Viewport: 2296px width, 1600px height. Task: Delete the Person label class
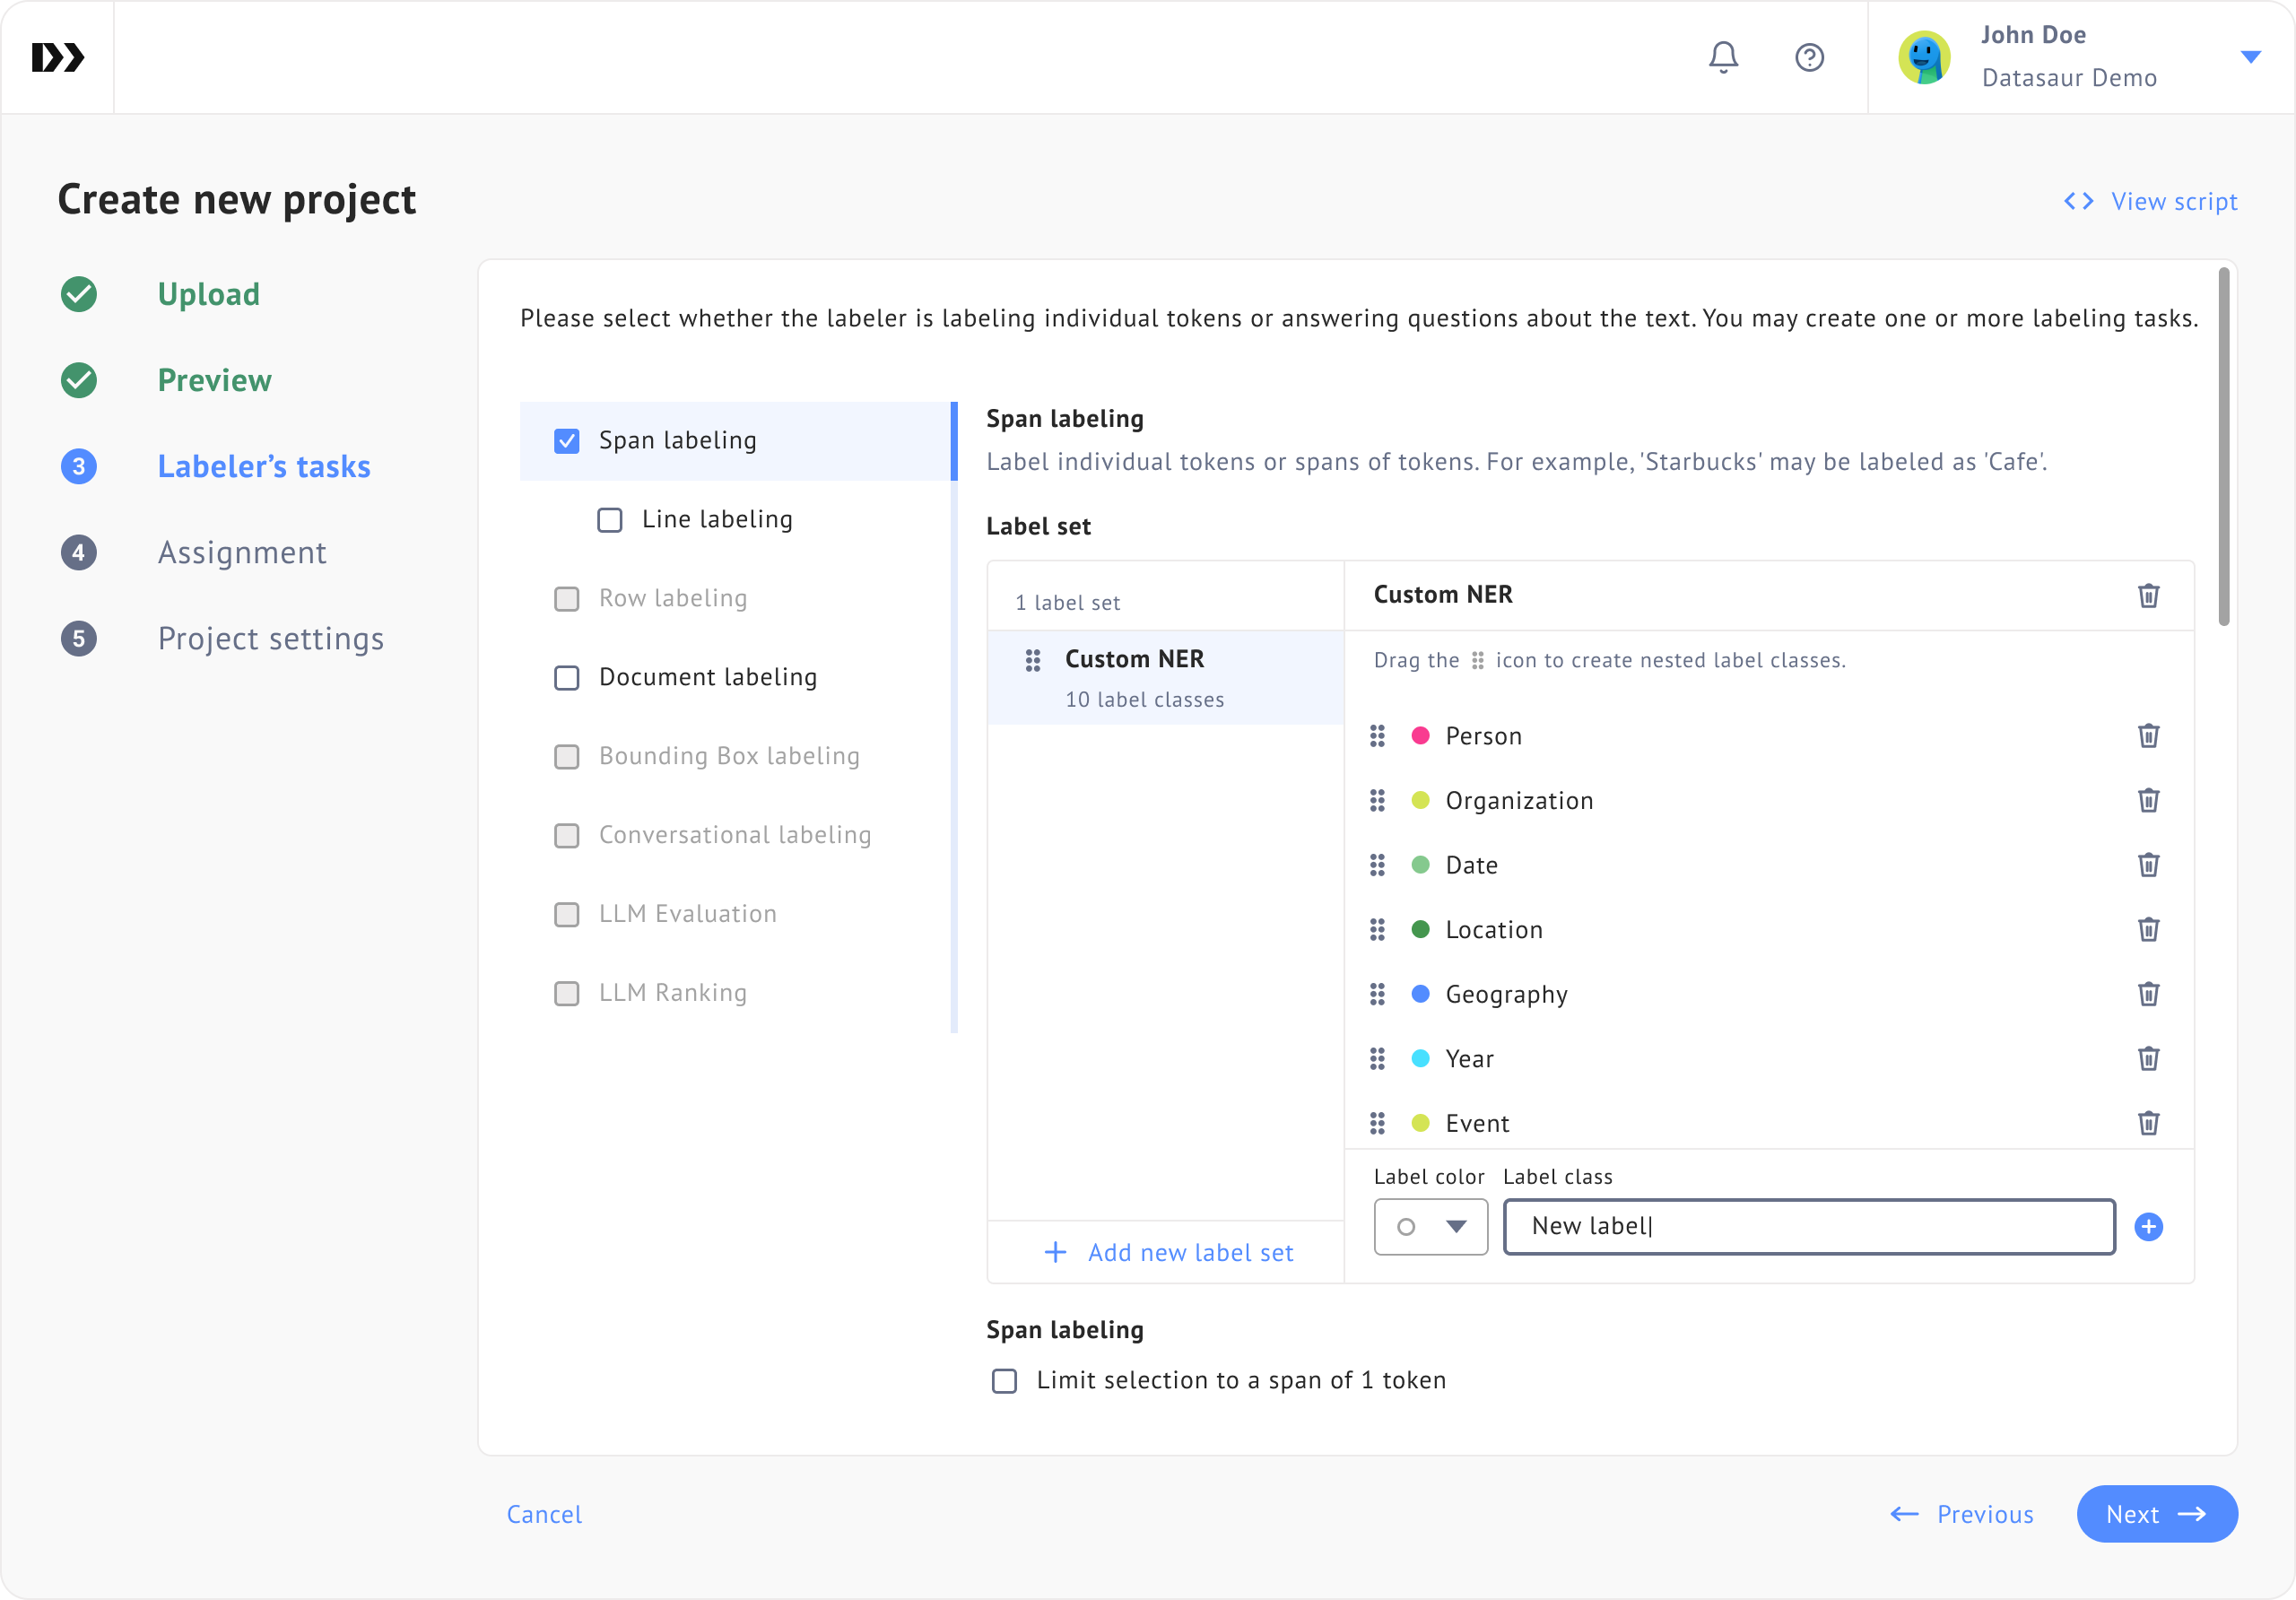(2148, 736)
